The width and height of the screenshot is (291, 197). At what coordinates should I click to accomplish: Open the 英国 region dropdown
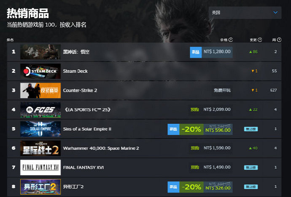pos(245,13)
